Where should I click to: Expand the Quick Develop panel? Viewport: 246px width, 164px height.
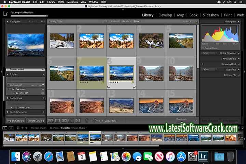pyautogui.click(x=238, y=53)
